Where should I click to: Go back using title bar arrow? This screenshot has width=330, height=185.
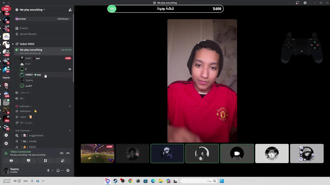(4, 3)
